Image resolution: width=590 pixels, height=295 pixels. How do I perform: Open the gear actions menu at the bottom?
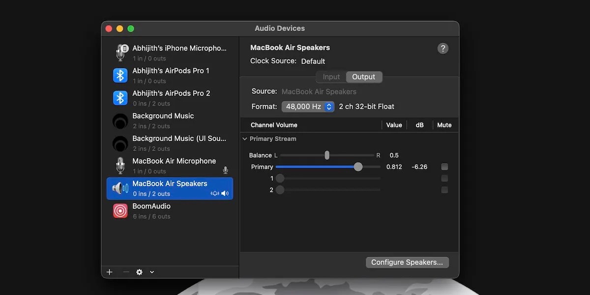(139, 271)
